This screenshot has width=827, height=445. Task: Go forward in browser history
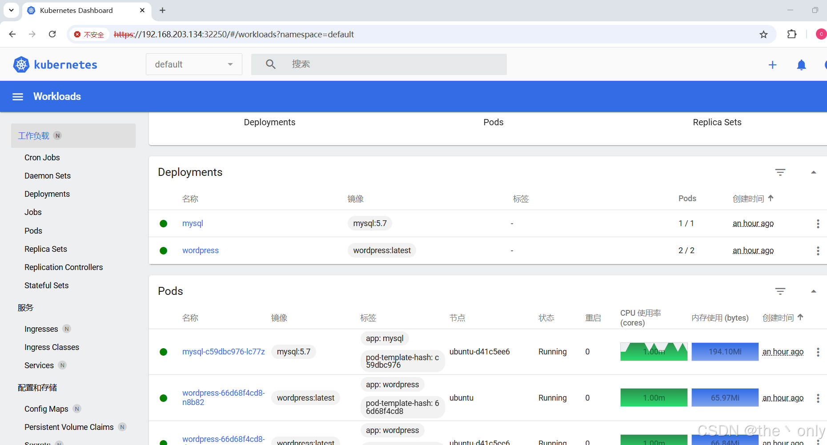tap(32, 34)
